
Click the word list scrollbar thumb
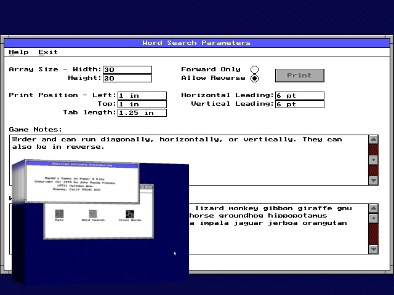(374, 218)
